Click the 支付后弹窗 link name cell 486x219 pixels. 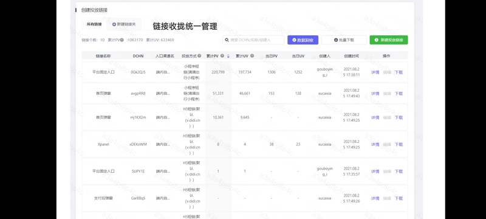[103, 198]
